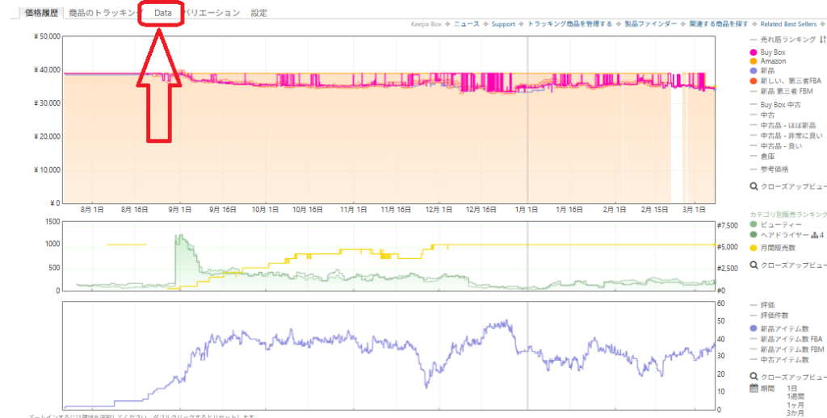The height and width of the screenshot is (418, 827).
Task: Click the magnifier icon below the price legend
Action: pos(754,186)
